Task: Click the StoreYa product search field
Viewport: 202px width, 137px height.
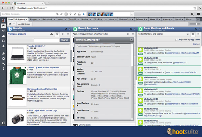Action: 46,40
